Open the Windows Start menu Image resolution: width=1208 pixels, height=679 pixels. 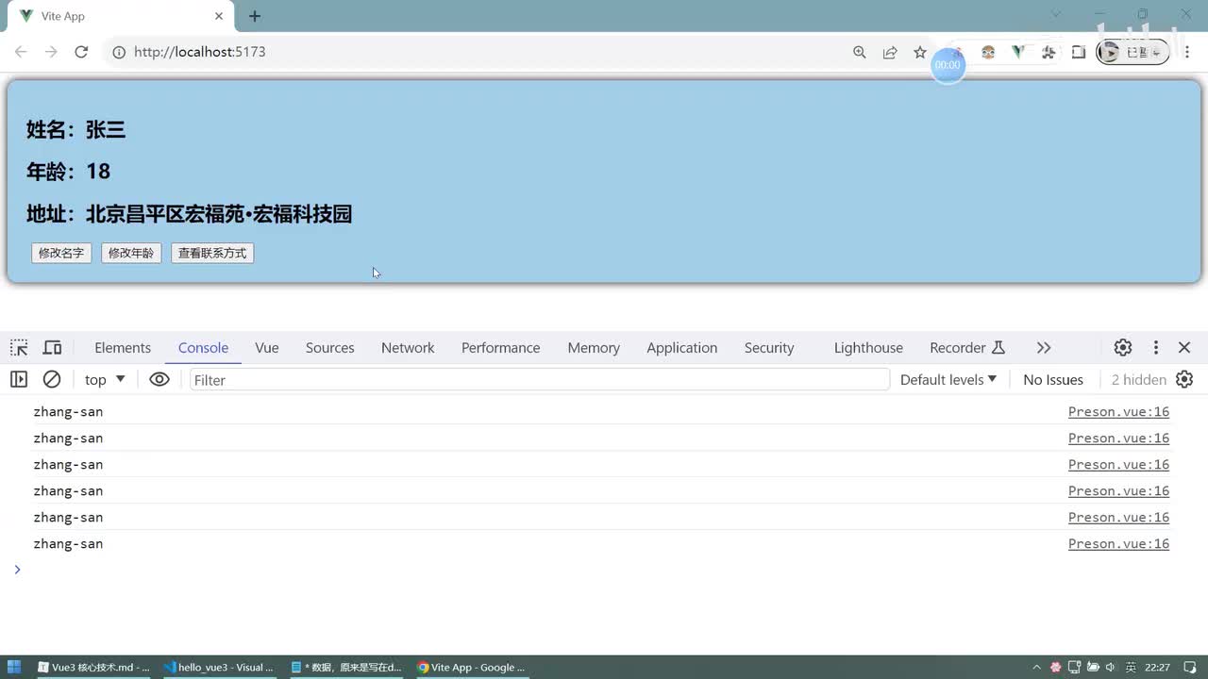pos(14,667)
